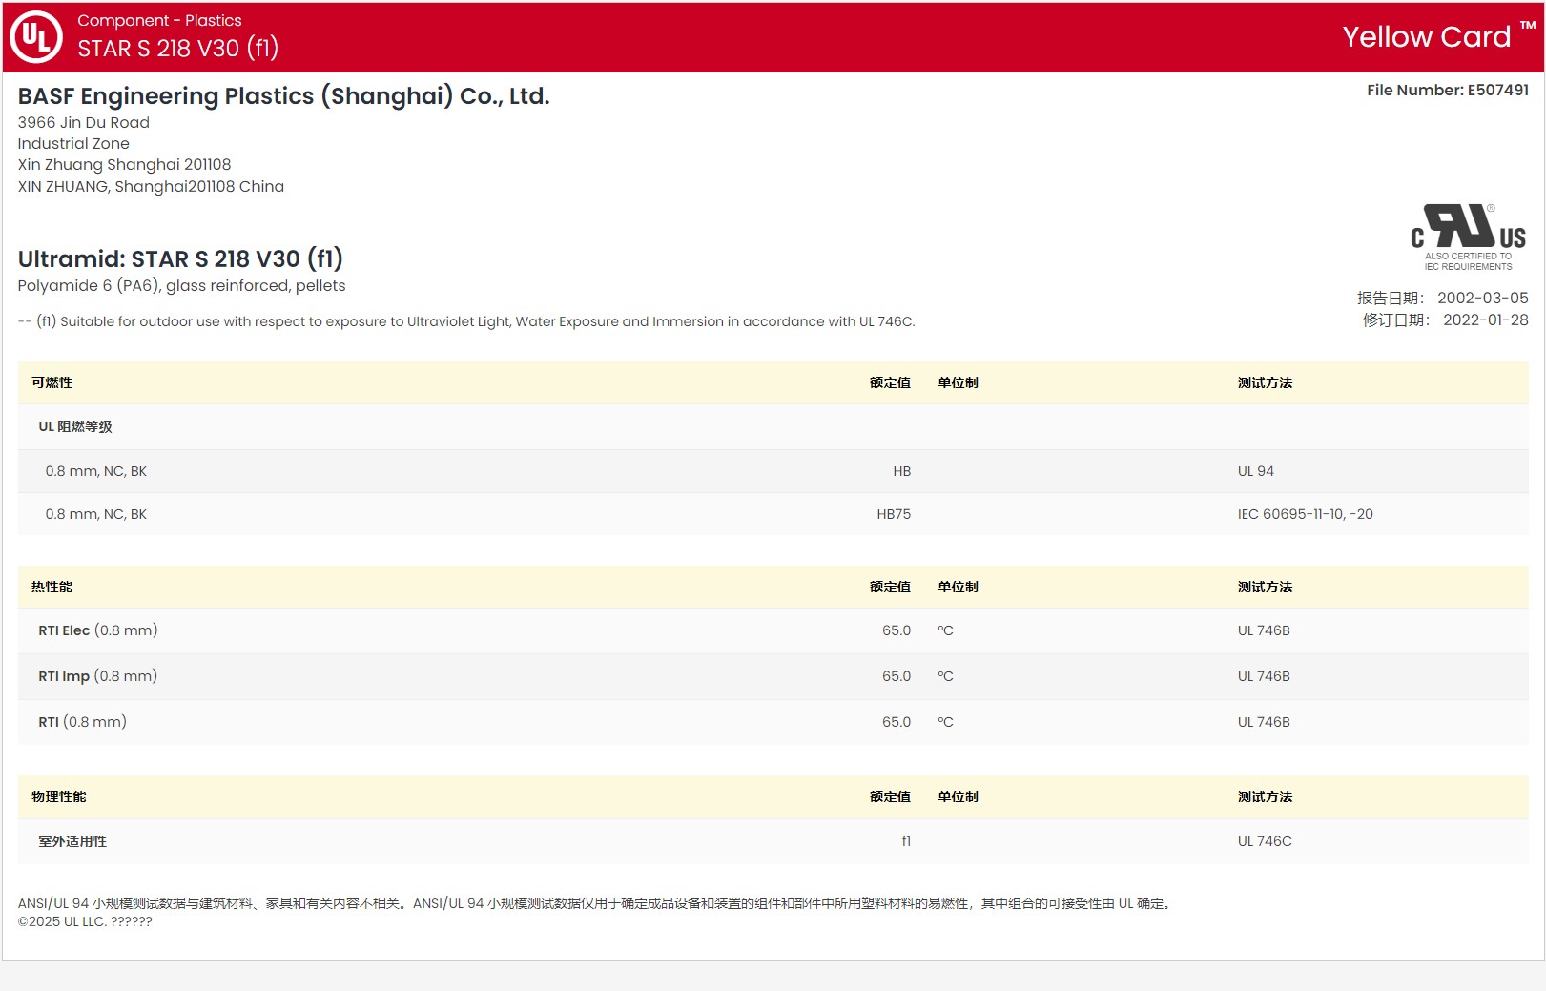1546x991 pixels.
Task: Click the 'UL 阻燃等级' row label
Action: coord(75,426)
